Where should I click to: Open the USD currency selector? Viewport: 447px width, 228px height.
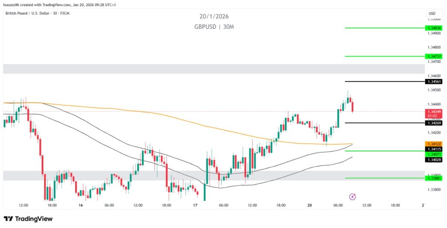click(x=432, y=14)
